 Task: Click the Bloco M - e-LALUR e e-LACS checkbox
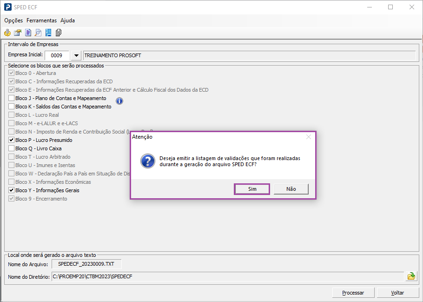pos(11,123)
